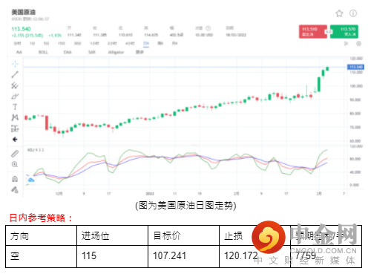Select the BOLL indicator tab
Screen dimensions: 368x274
coord(43,52)
